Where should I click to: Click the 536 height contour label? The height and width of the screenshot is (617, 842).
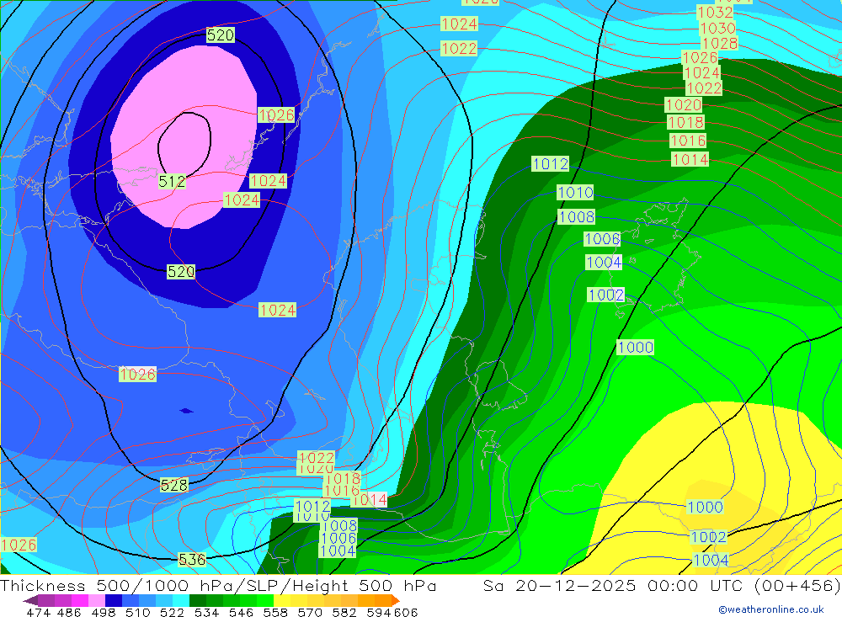point(192,560)
